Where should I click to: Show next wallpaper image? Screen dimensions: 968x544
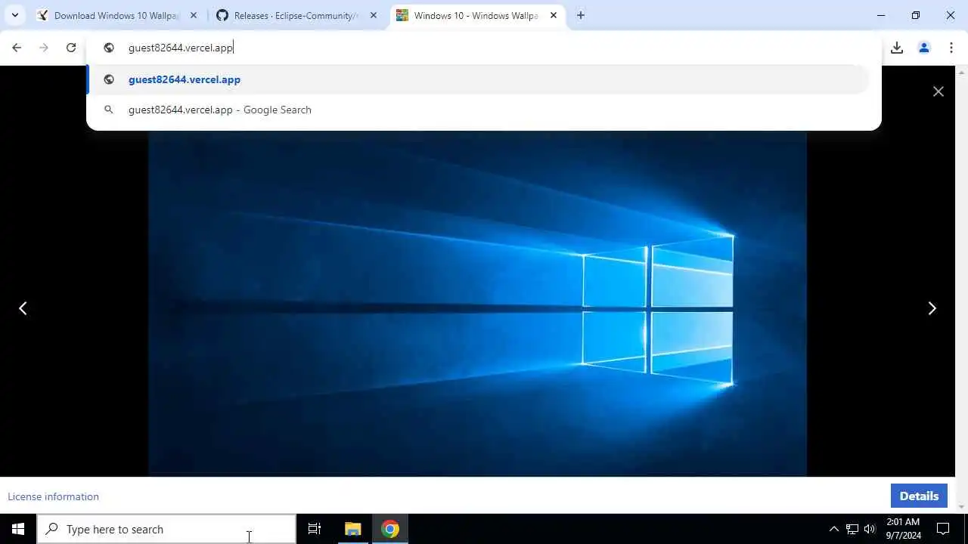click(x=932, y=308)
